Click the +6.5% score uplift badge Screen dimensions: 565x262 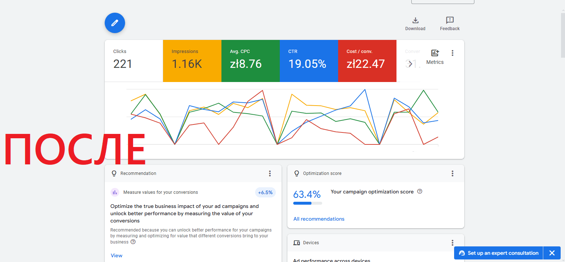[265, 192]
